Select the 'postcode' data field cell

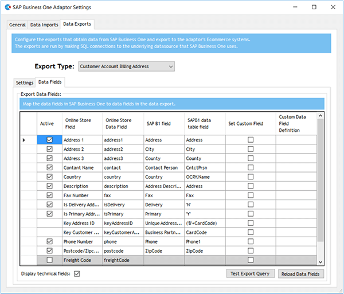coord(123,251)
